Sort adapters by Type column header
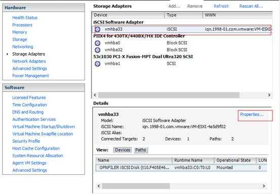The width and height of the screenshot is (280, 195). coord(184,15)
